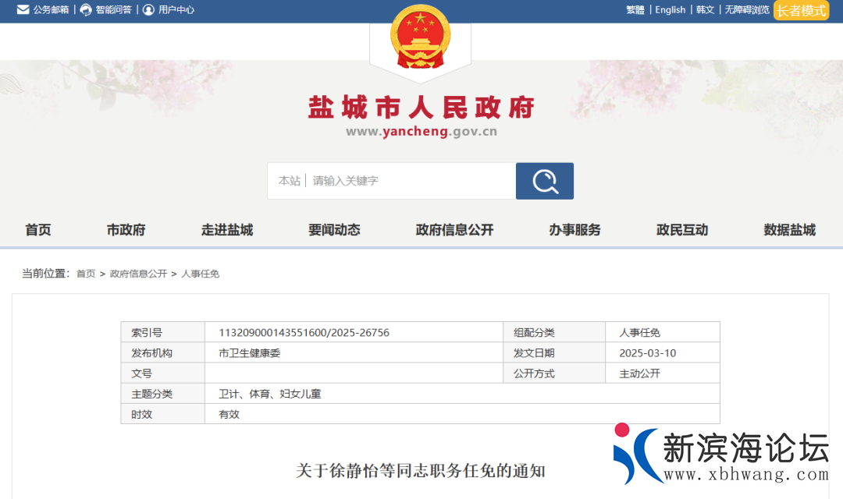Select 要闻动态 in navigation bar
Viewport: 843px width, 499px height.
[x=334, y=230]
